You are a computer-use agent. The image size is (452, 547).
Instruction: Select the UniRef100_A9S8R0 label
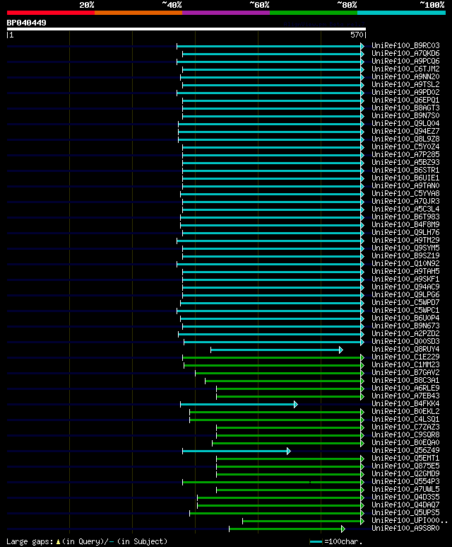pos(405,528)
